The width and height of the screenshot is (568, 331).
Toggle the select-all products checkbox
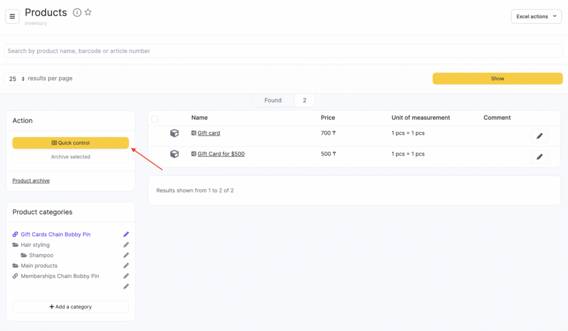(155, 119)
